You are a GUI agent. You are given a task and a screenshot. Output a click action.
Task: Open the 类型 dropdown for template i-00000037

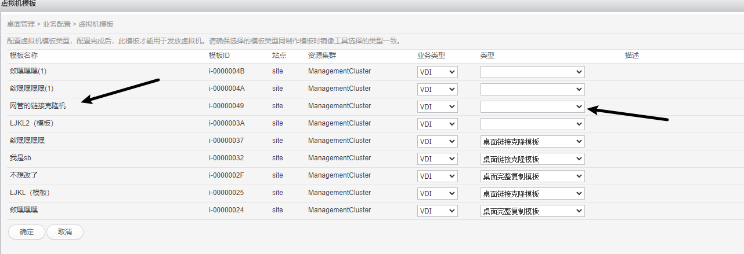(x=532, y=141)
